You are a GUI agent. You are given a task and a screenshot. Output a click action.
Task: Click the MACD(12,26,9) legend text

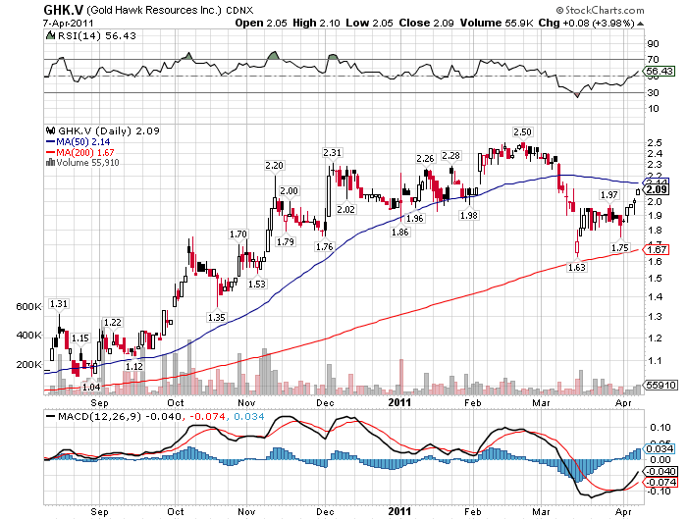tap(99, 416)
